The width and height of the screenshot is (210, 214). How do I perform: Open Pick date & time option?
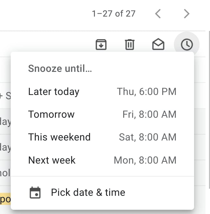102,193
